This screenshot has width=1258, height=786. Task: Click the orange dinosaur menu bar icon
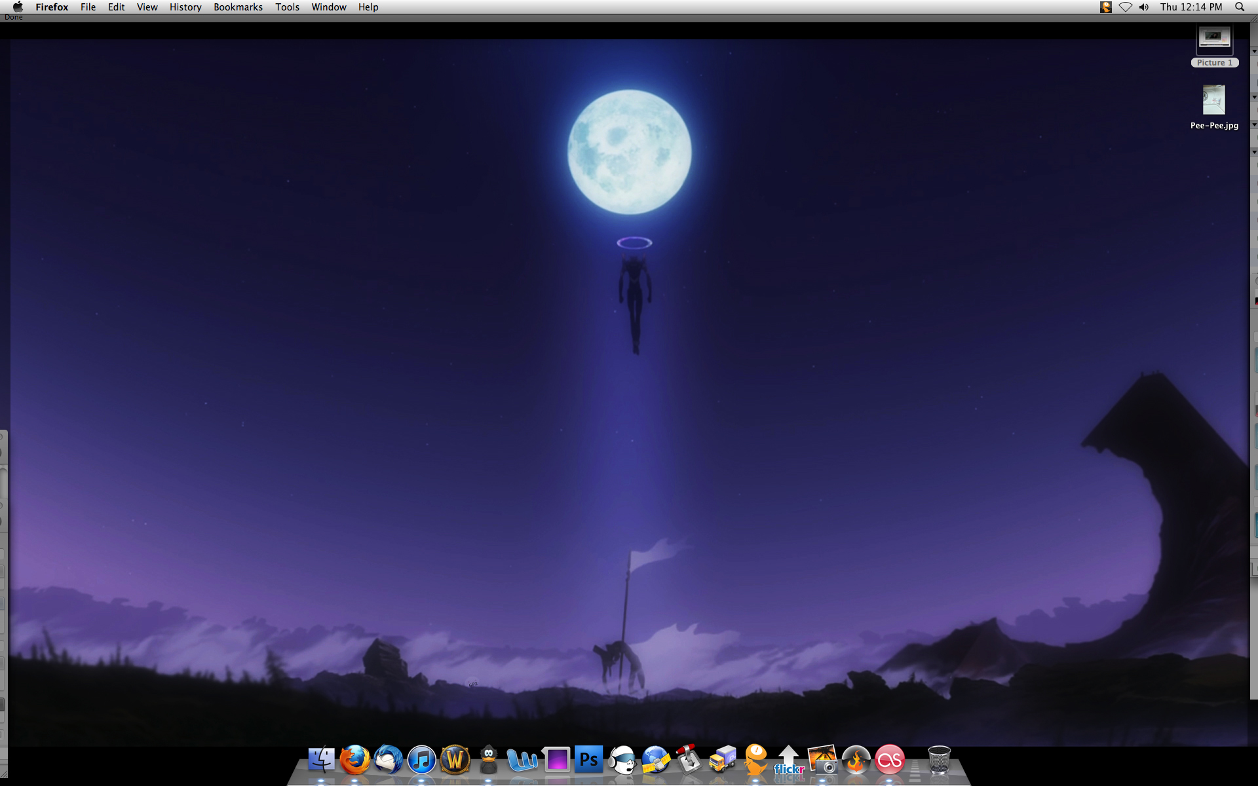coord(1106,7)
